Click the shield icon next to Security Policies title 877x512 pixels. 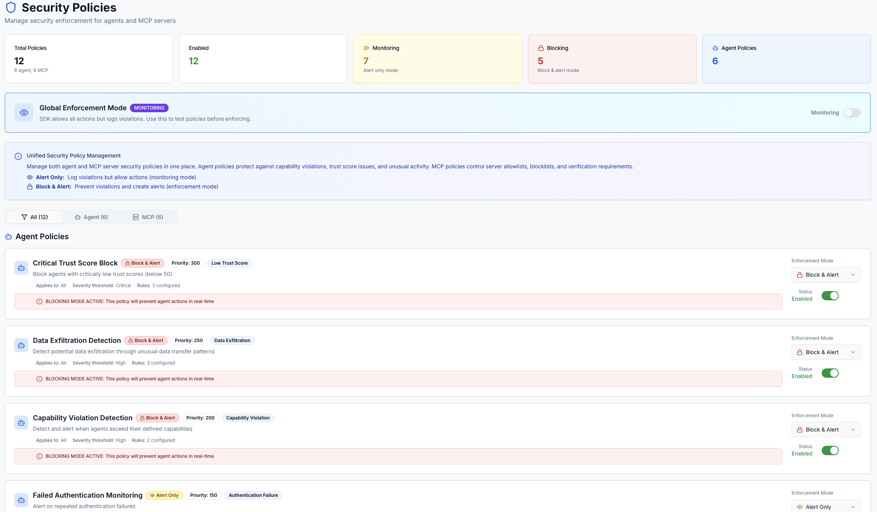click(x=11, y=7)
